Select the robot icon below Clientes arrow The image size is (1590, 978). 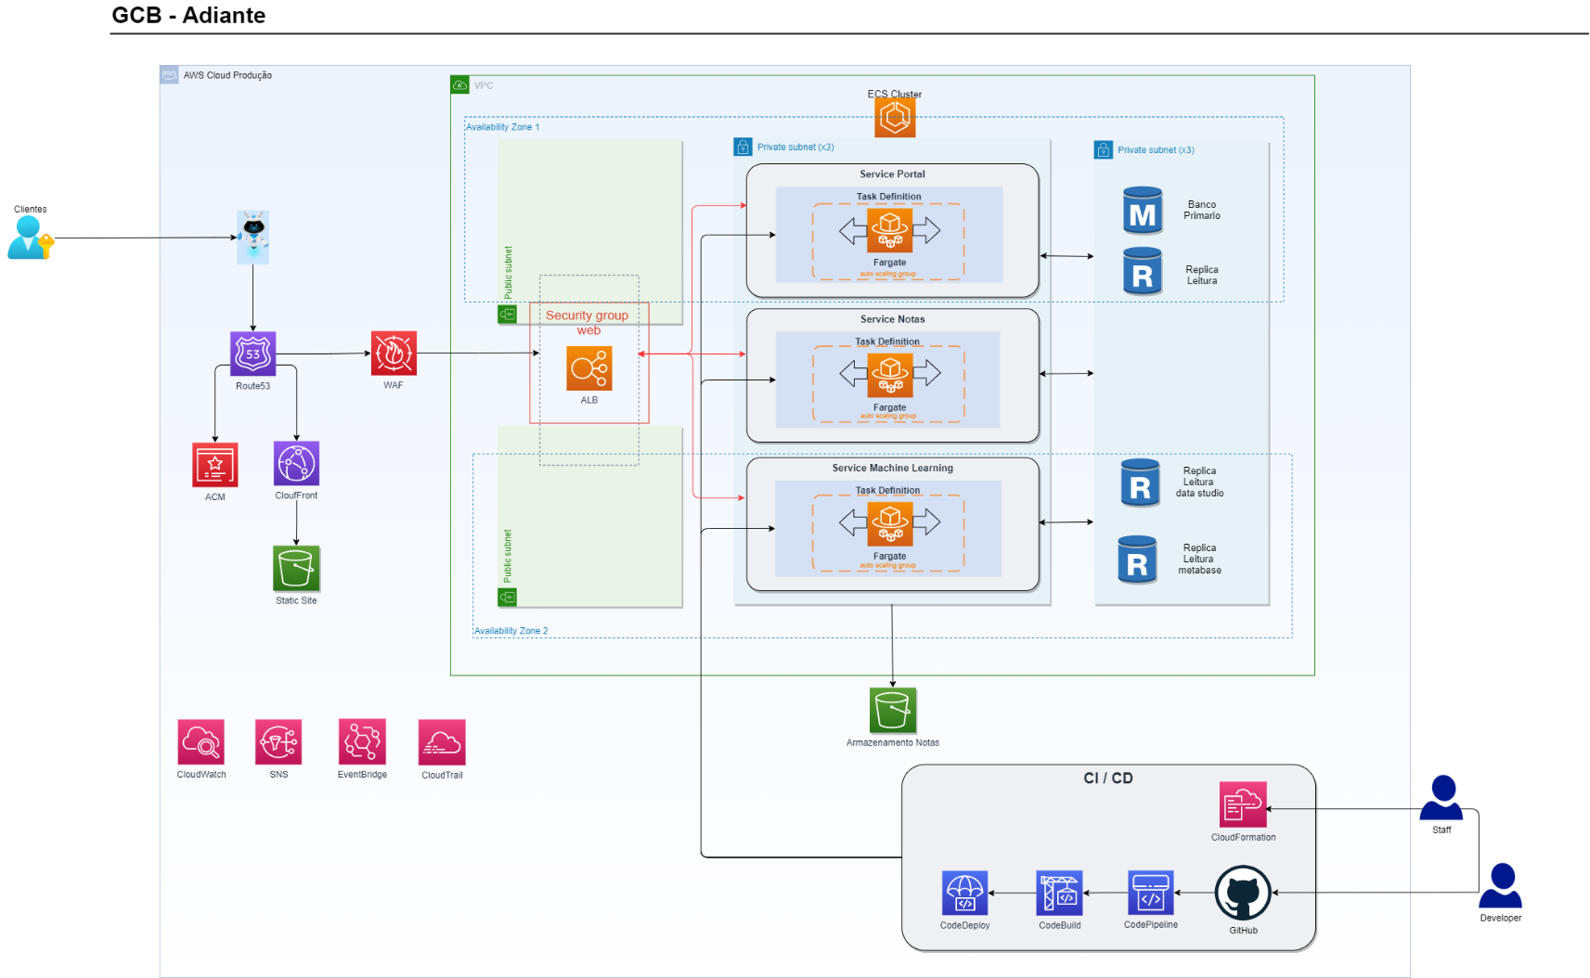click(252, 237)
